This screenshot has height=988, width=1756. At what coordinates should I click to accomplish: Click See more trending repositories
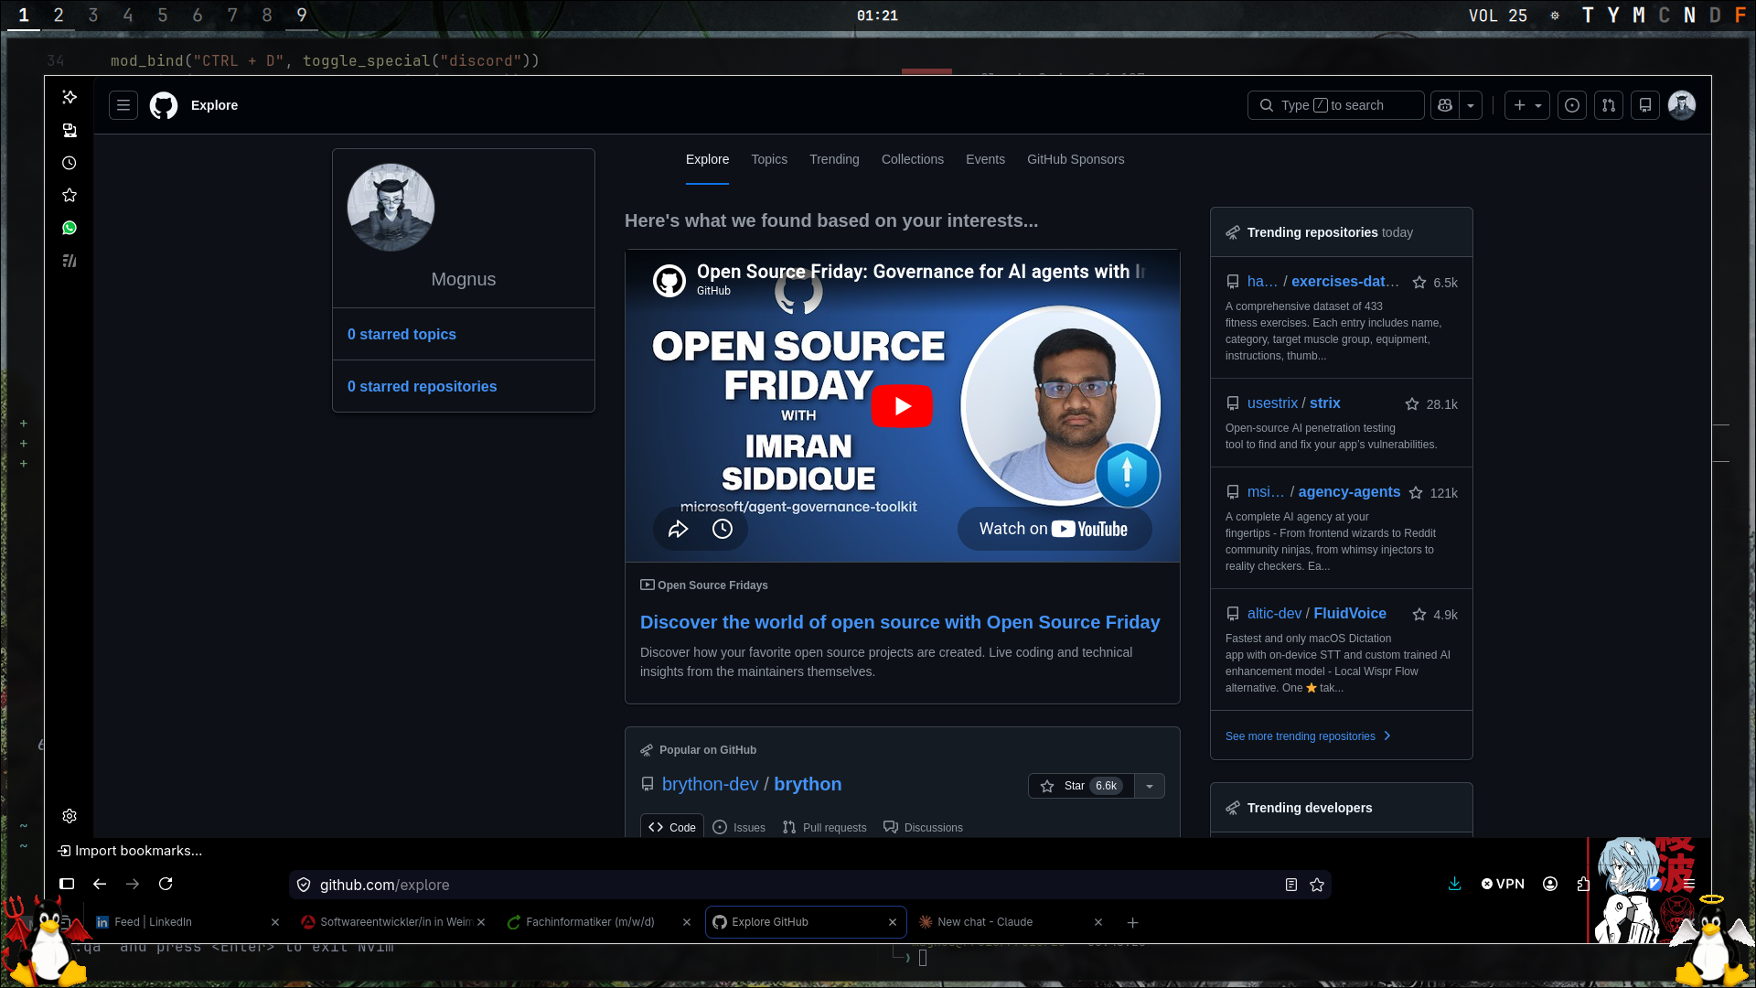[1308, 736]
